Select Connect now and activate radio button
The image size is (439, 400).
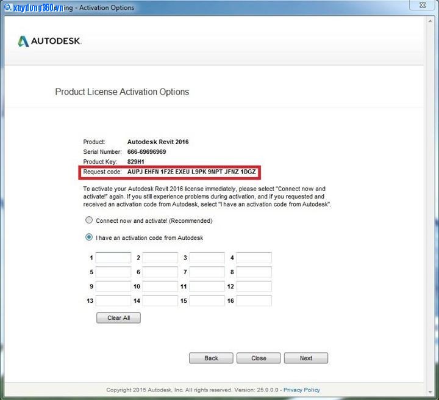[x=89, y=220]
